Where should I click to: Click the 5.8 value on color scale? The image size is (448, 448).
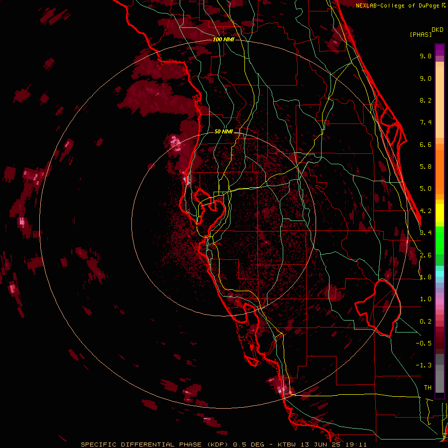click(426, 167)
